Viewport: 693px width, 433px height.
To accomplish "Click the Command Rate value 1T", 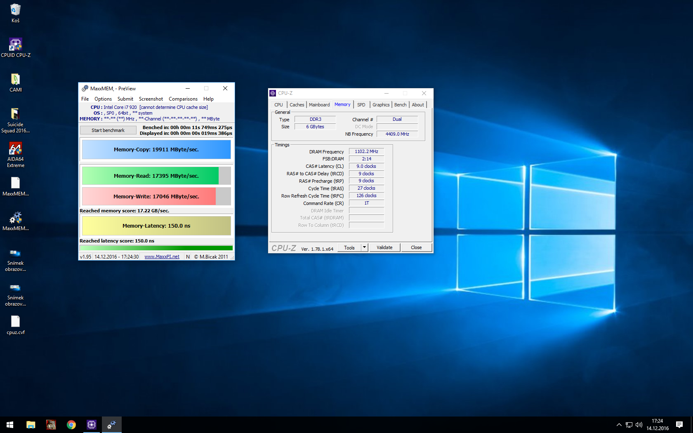I will point(366,203).
